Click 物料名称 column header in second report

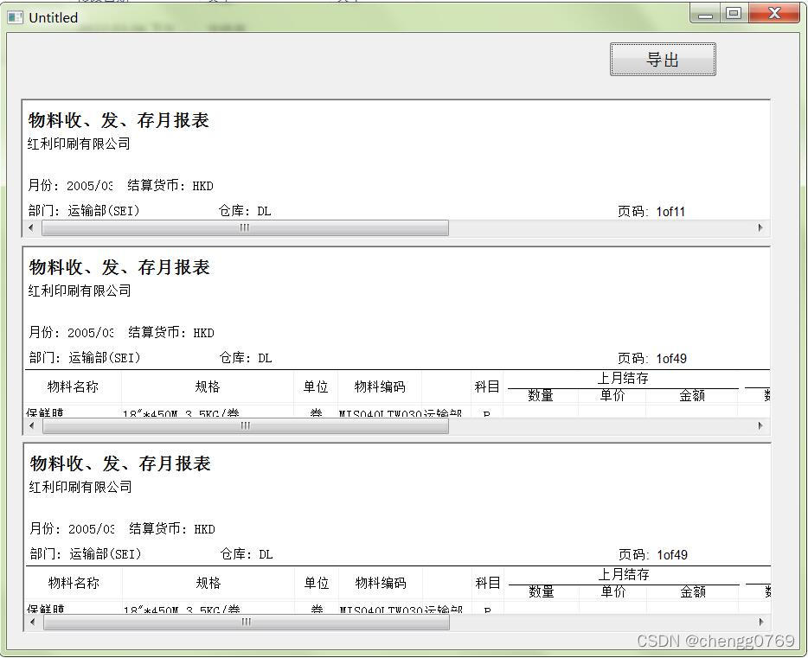point(73,387)
